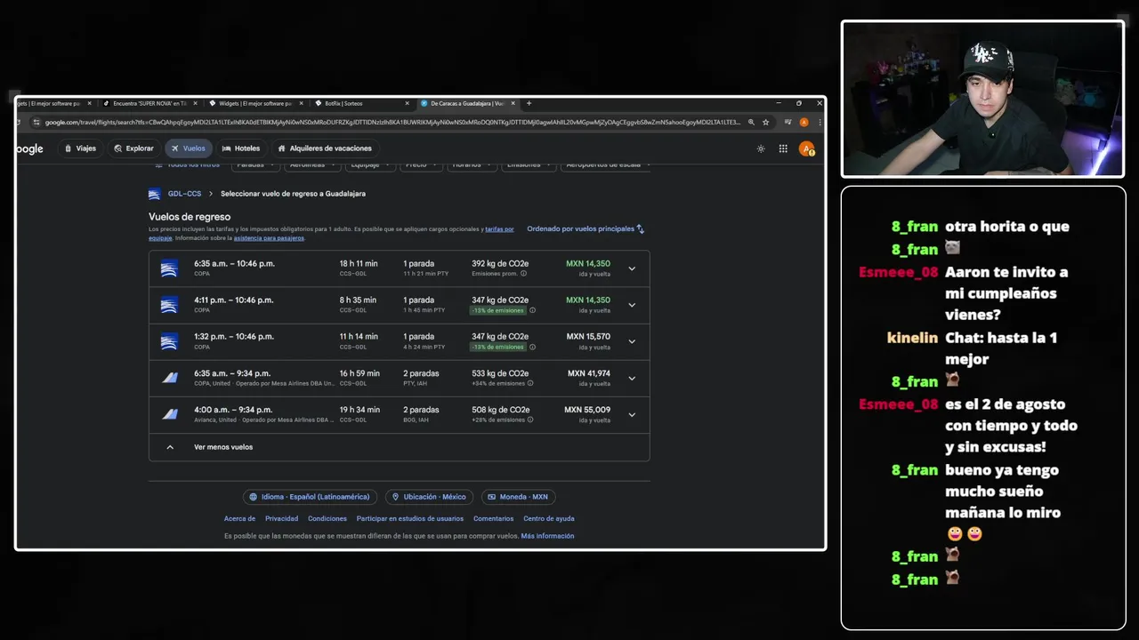Click COPA logo on 1:32 p.m. flight
This screenshot has width=1139, height=640.
169,341
